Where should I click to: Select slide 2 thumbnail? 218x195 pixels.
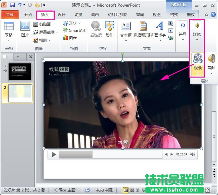tap(20, 93)
